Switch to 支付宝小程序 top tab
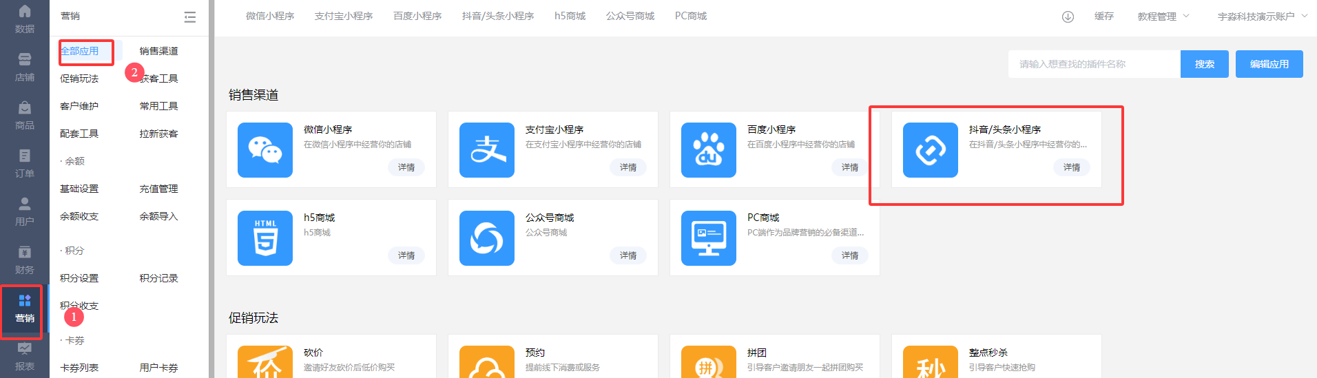 [x=344, y=16]
